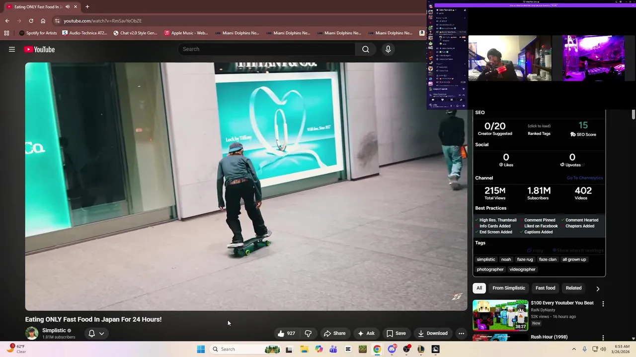Open Spotify for Artists bookmark
Image resolution: width=636 pixels, height=357 pixels.
pos(38,33)
